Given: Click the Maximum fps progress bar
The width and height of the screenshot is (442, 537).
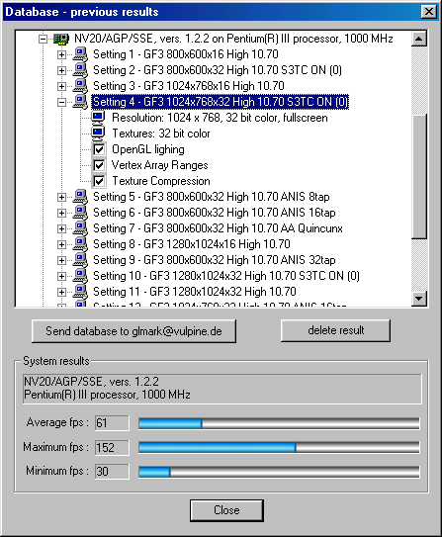Looking at the screenshot, I should [279, 447].
